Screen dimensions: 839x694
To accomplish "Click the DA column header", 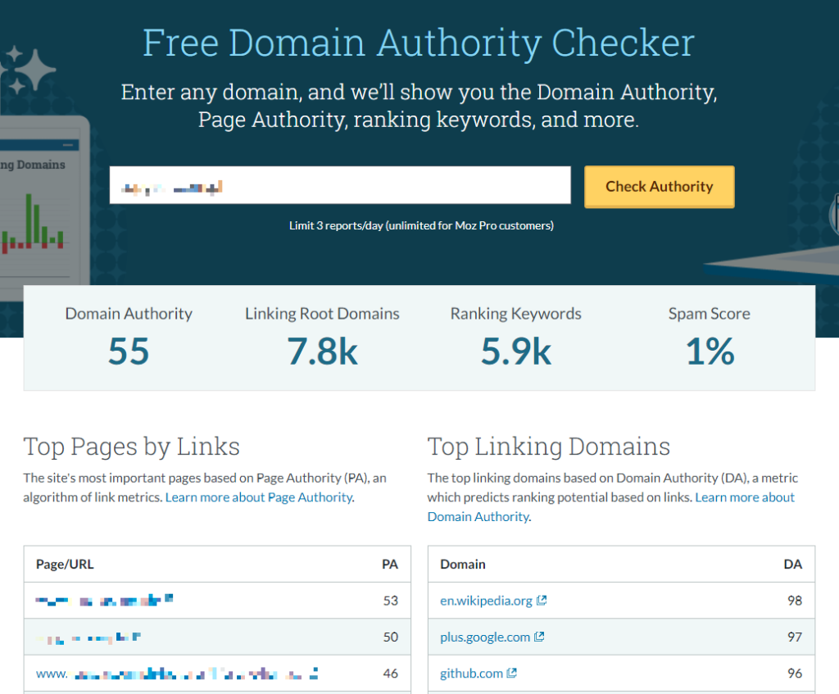I will (792, 564).
